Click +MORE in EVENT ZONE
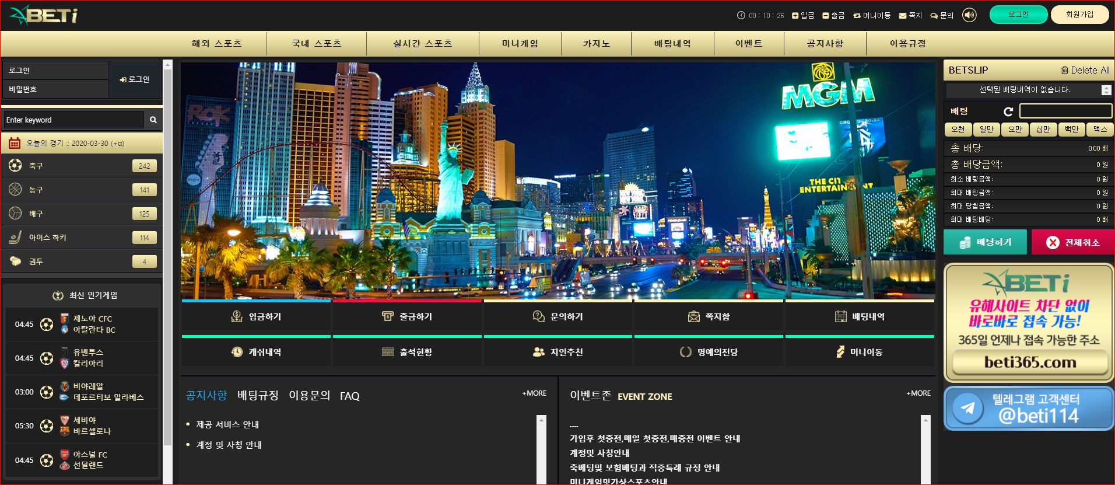This screenshot has height=485, width=1115. tap(918, 393)
